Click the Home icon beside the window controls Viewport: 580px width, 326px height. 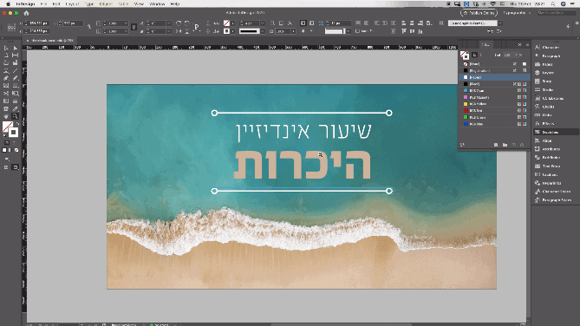click(x=26, y=13)
